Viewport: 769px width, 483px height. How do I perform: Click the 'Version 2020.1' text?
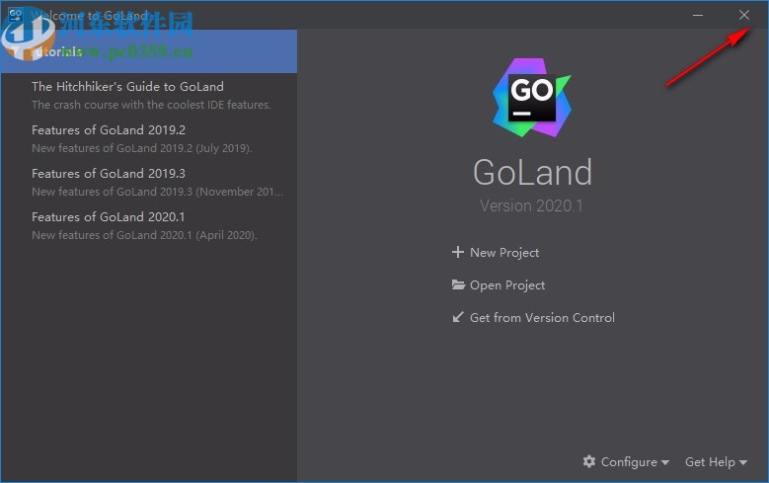click(532, 205)
